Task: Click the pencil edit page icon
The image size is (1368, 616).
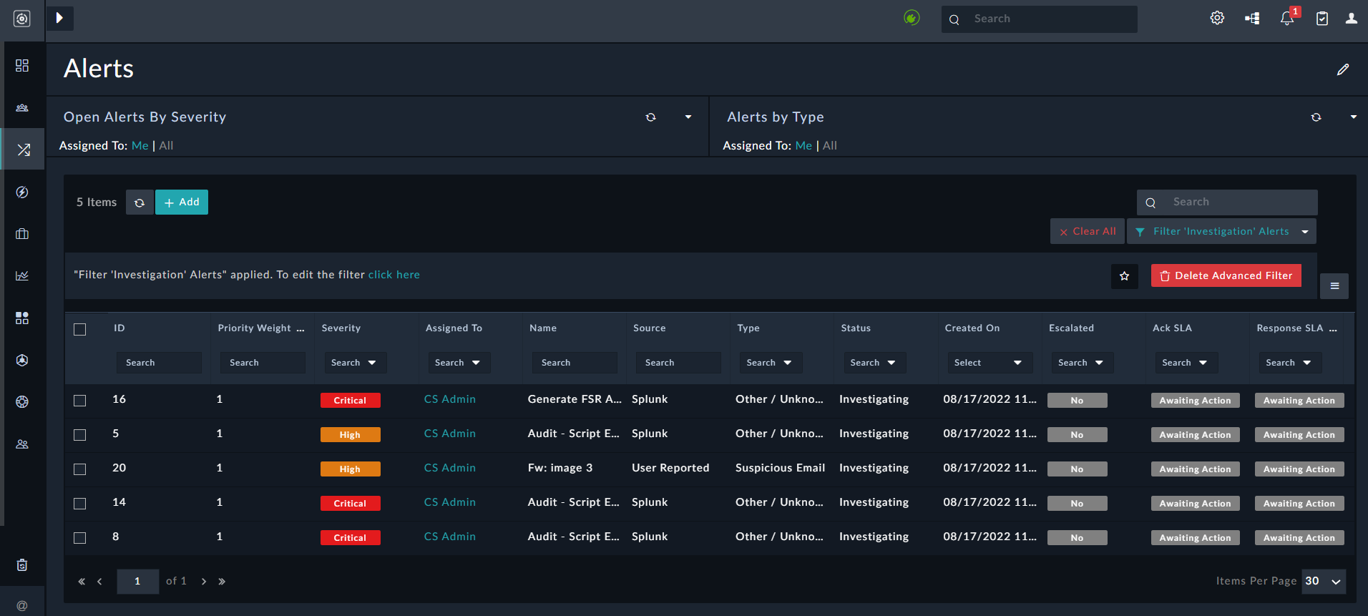Action: click(x=1343, y=69)
